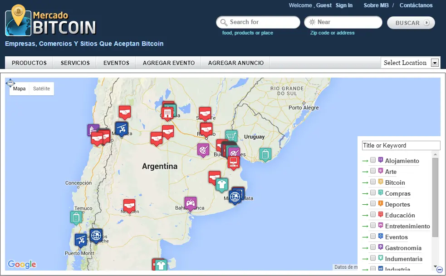
Task: Open the Select Location dropdown
Action: click(x=411, y=63)
